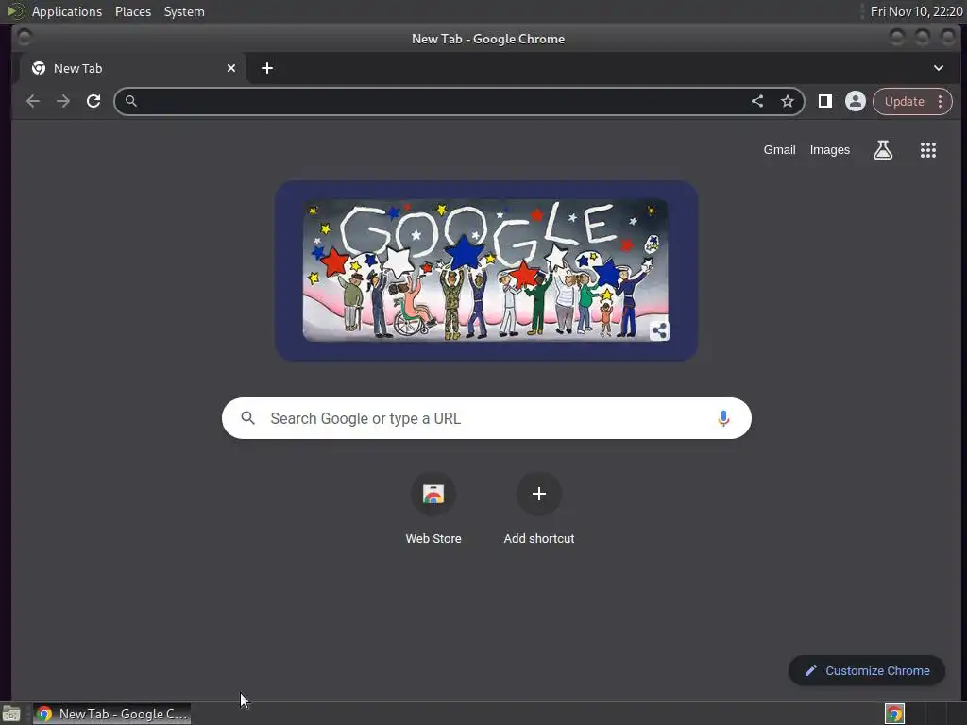The image size is (967, 725).
Task: Click the browser Back arrow
Action: point(33,101)
